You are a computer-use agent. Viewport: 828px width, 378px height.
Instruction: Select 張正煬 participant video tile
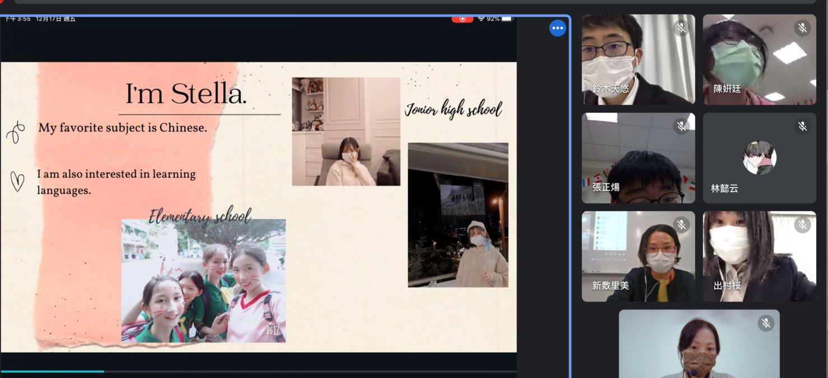[x=638, y=158]
